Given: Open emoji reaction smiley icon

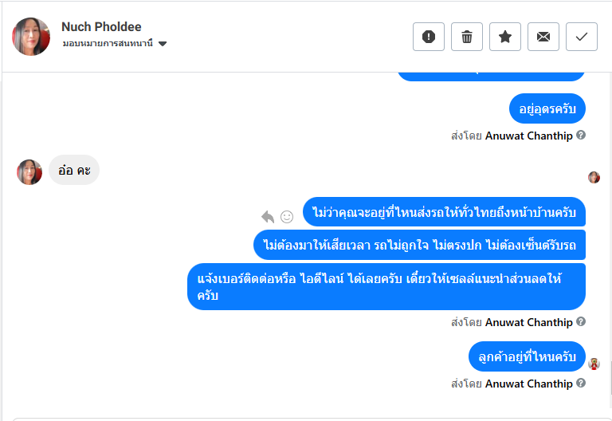Looking at the screenshot, I should point(287,216).
